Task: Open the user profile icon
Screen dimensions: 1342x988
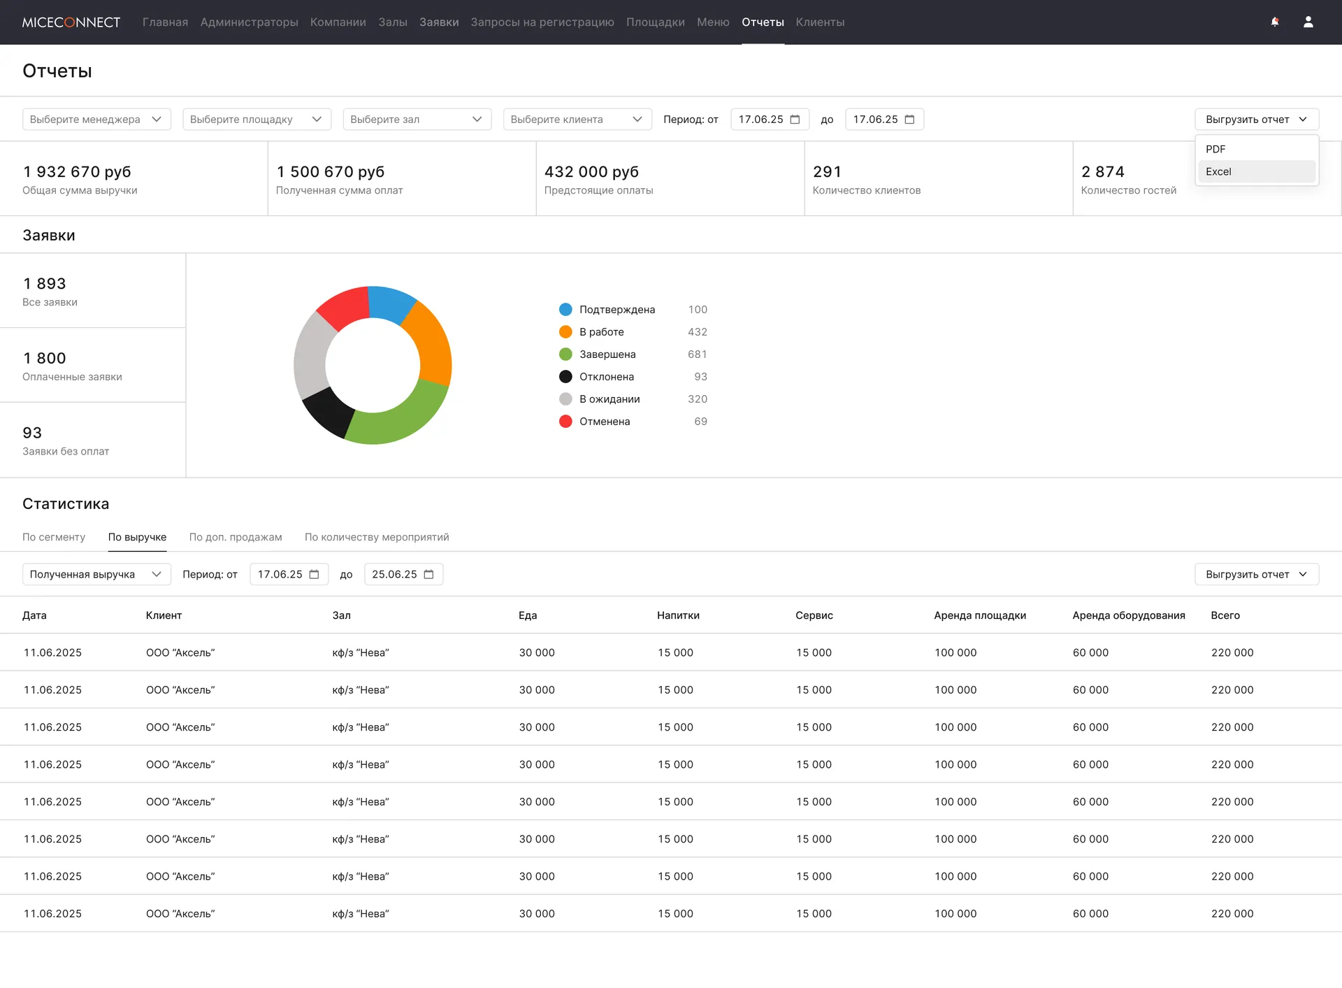Action: tap(1308, 22)
